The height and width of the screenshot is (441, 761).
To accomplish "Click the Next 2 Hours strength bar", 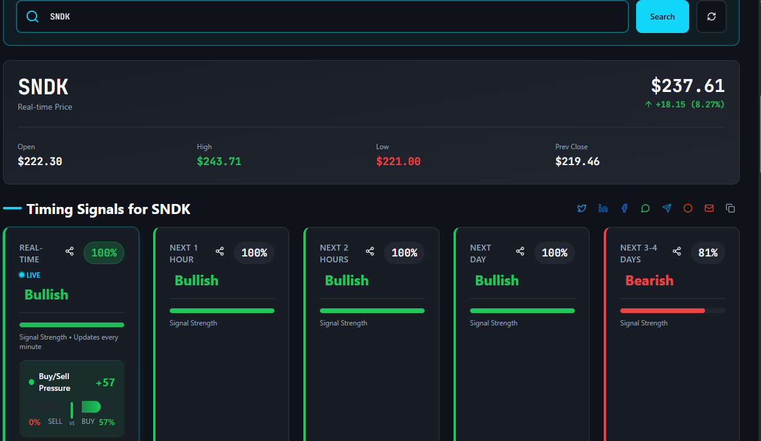I will click(x=372, y=311).
